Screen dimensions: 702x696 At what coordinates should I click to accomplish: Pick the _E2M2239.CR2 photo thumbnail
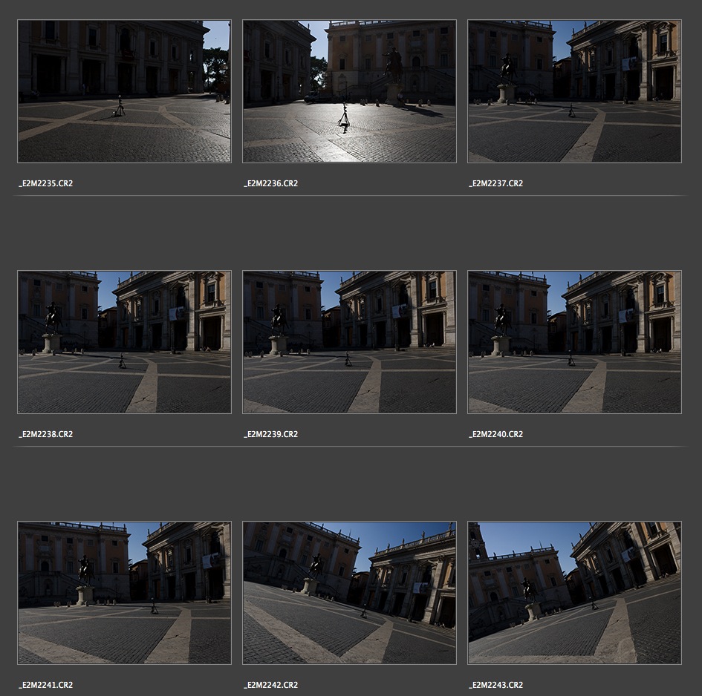(x=349, y=342)
